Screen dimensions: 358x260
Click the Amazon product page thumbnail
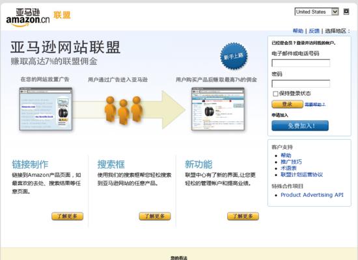[218, 109]
